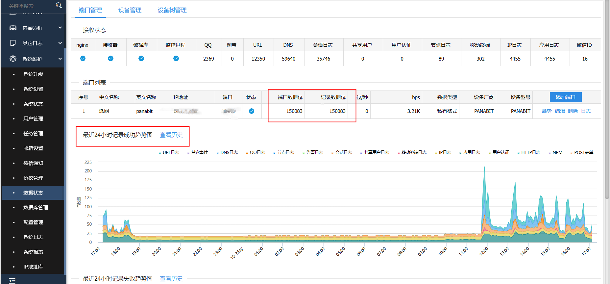Toggle URL日志 legend series

pyautogui.click(x=169, y=153)
